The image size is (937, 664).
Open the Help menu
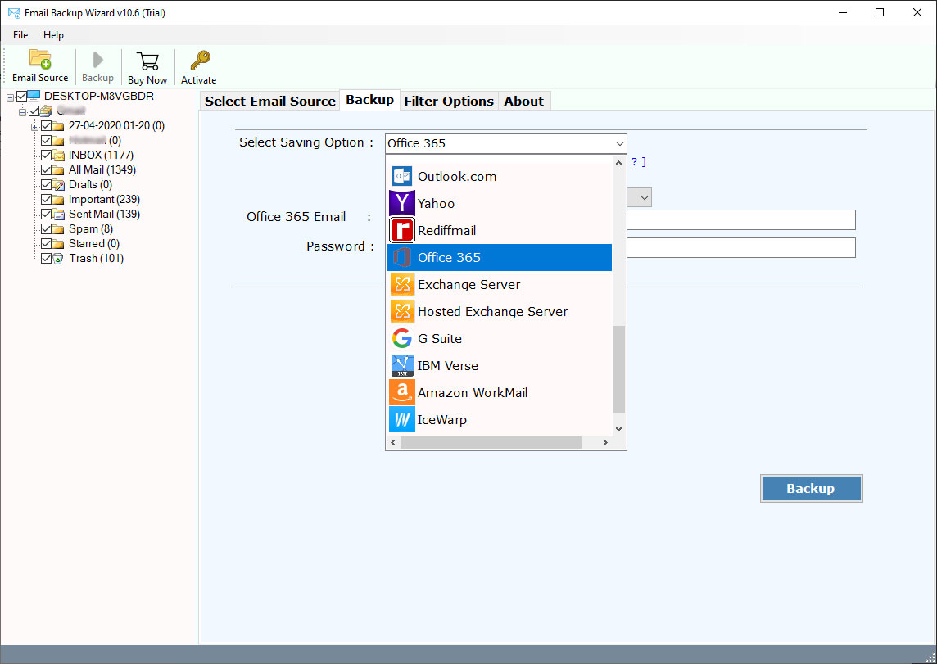click(53, 34)
